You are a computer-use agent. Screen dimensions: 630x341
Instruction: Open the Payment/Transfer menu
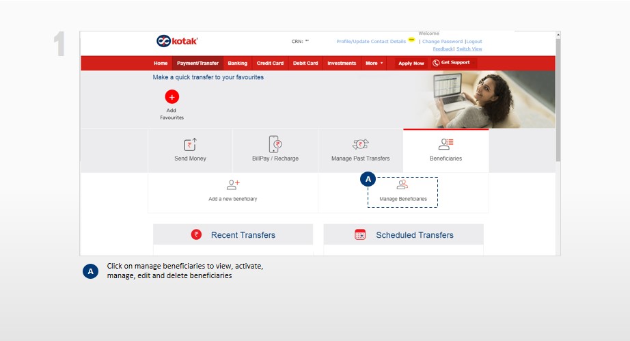point(197,63)
